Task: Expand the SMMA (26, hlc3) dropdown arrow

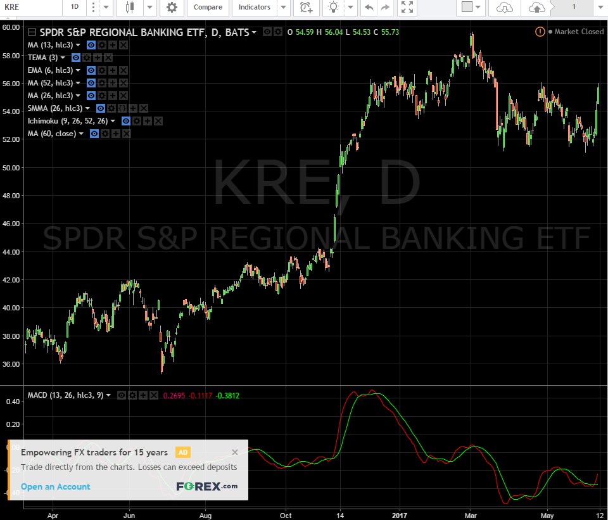Action: (x=87, y=108)
